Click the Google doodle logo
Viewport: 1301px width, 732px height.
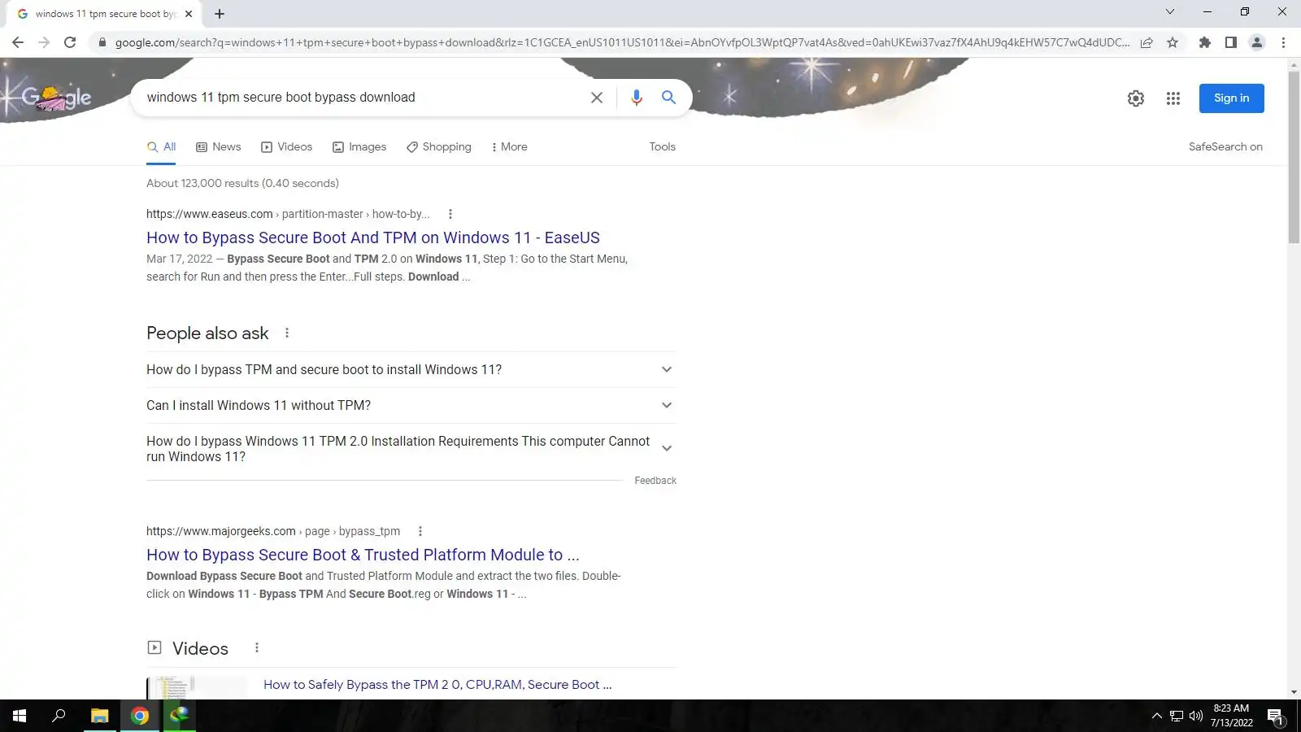click(x=55, y=98)
